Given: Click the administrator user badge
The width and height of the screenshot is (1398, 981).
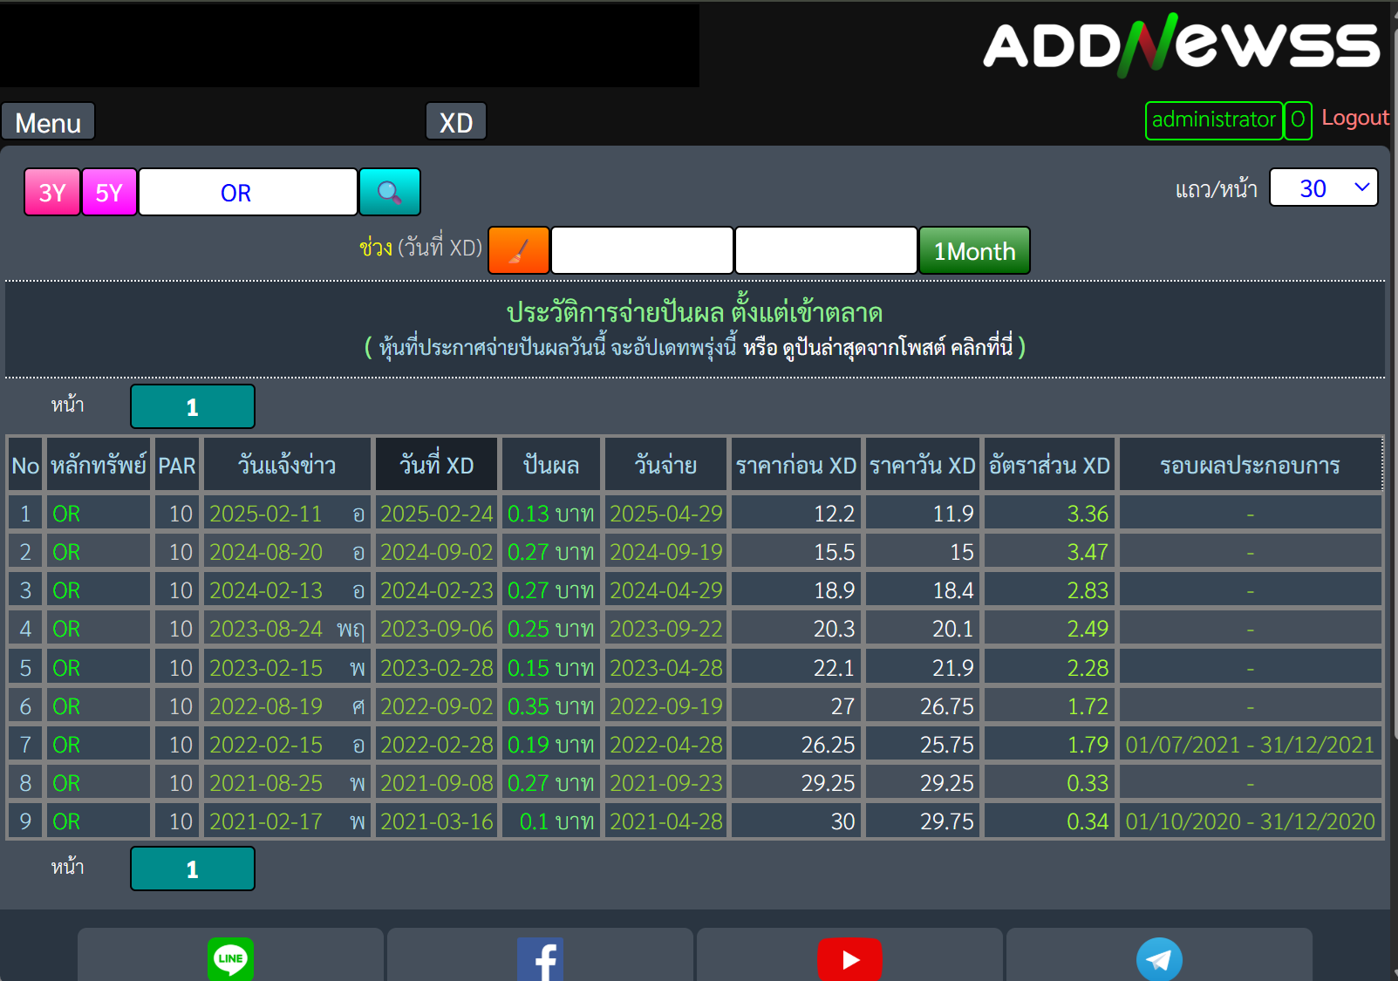Looking at the screenshot, I should pos(1214,119).
